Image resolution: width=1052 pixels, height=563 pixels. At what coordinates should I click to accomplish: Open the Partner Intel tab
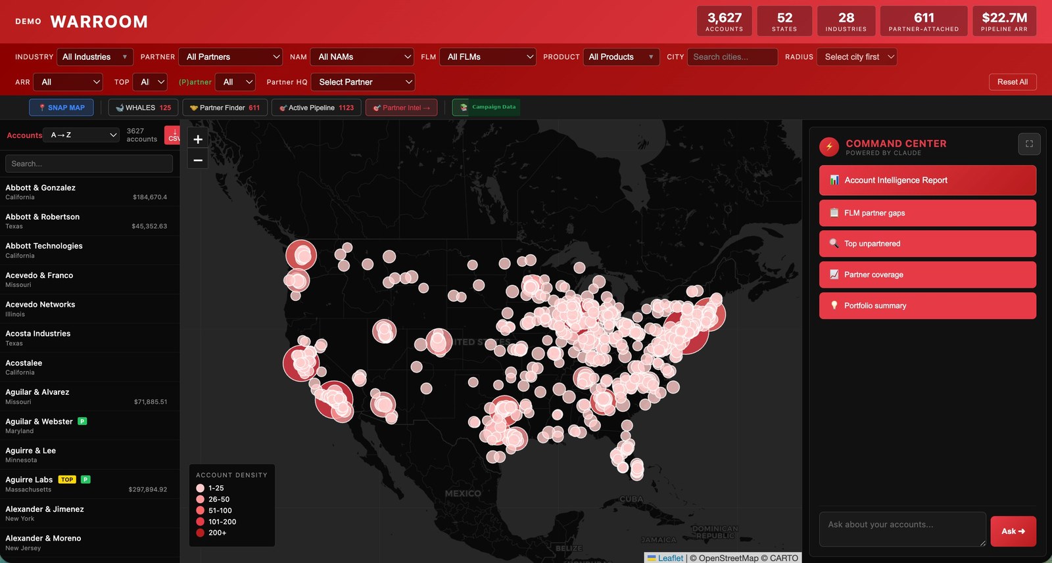pos(401,108)
